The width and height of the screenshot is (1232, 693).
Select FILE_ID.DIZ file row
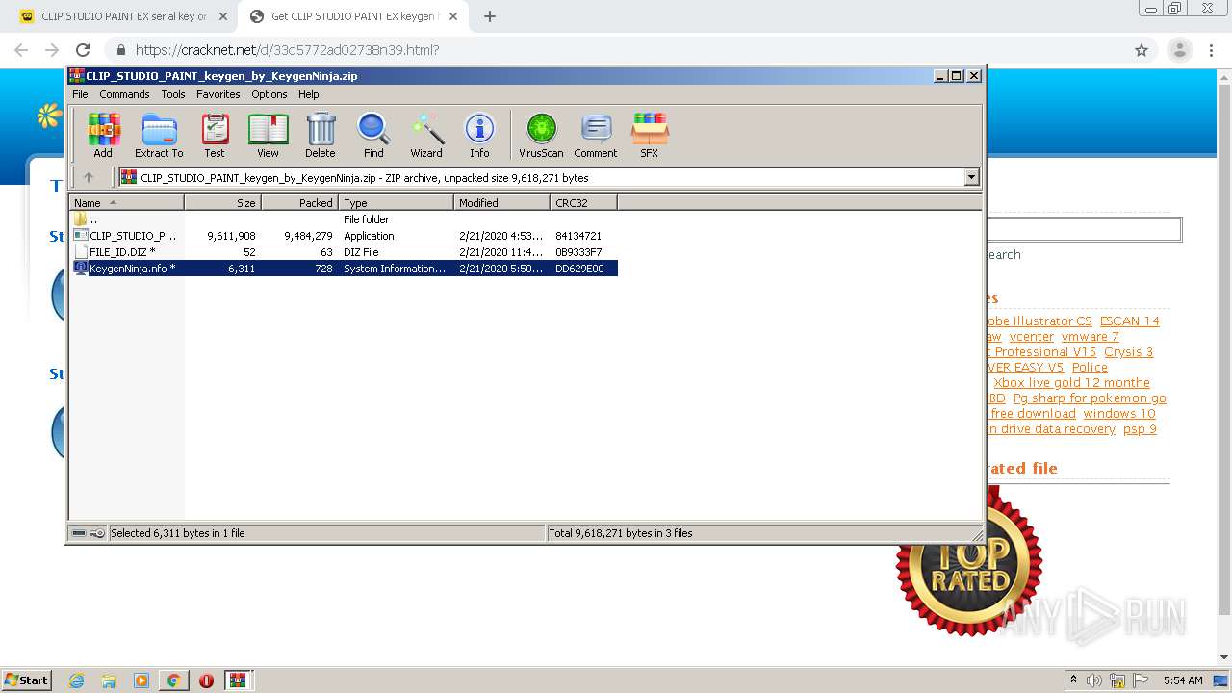(x=344, y=252)
